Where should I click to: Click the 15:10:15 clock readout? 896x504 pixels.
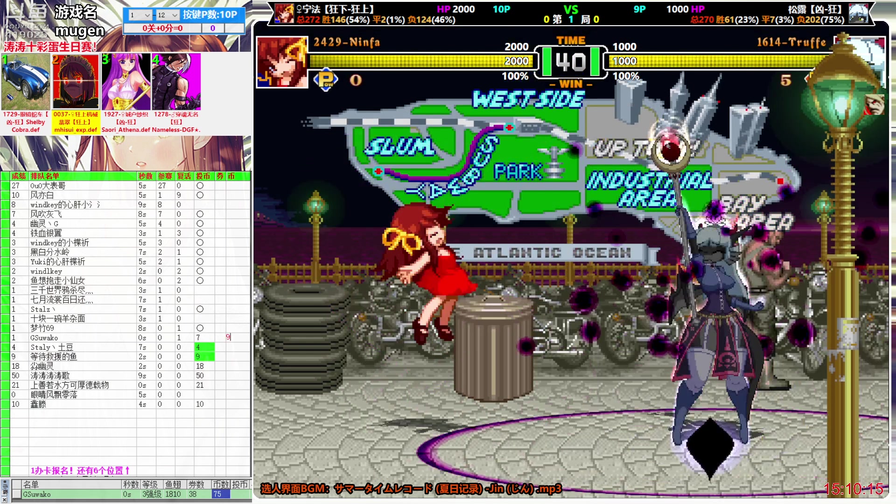[854, 489]
